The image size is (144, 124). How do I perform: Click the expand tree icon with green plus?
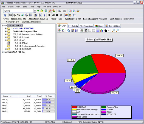point(5,15)
